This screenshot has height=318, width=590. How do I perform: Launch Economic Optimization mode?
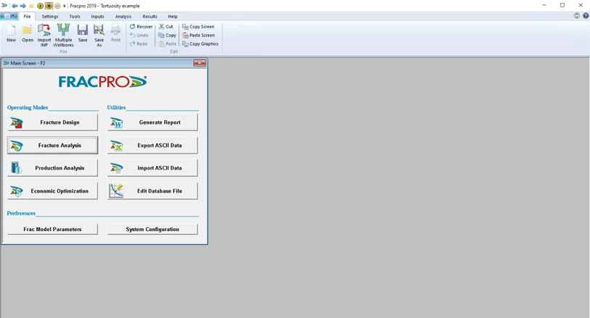pyautogui.click(x=52, y=191)
